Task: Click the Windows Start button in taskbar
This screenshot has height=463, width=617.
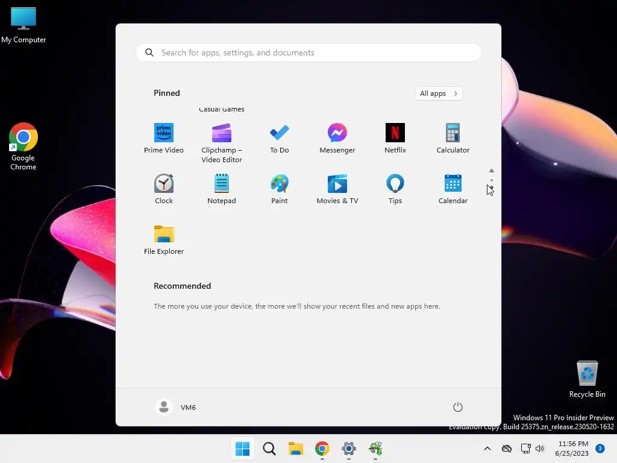Action: tap(242, 449)
